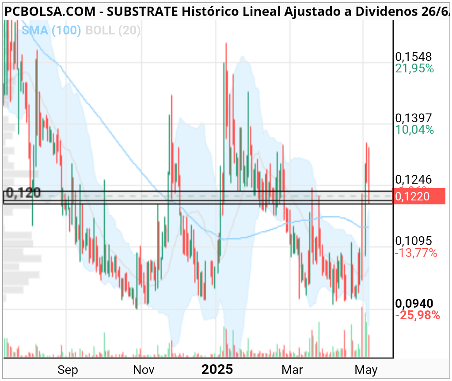Click the red 0,1220 current price tag

click(419, 196)
